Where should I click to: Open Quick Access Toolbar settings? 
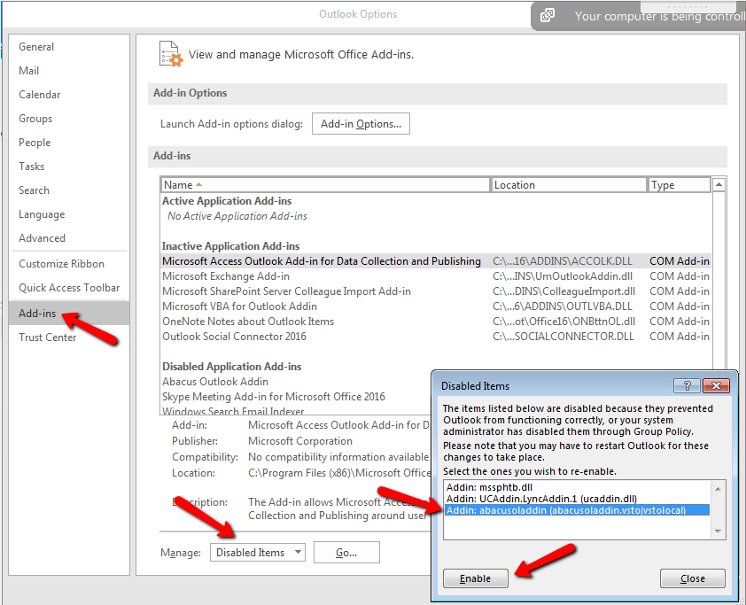[69, 287]
